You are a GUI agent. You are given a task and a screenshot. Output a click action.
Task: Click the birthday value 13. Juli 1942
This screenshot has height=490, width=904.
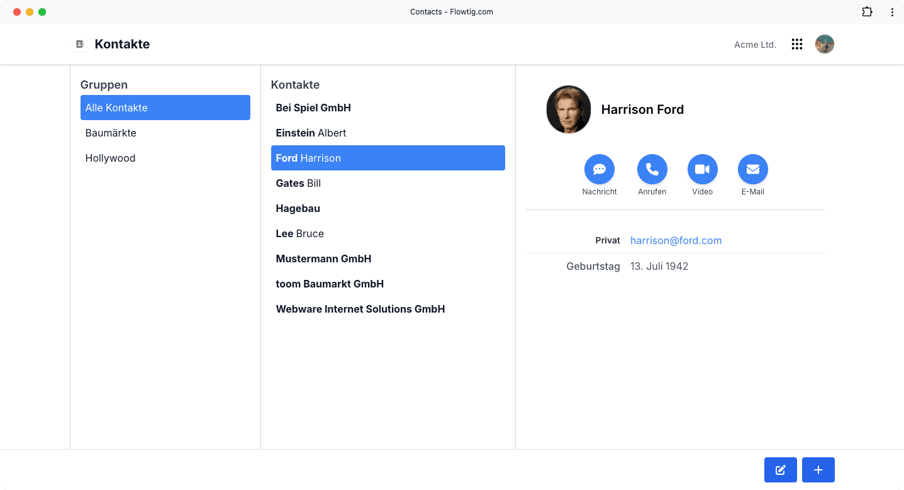659,266
